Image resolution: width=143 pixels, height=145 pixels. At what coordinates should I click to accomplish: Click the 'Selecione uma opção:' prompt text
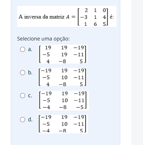(43, 39)
